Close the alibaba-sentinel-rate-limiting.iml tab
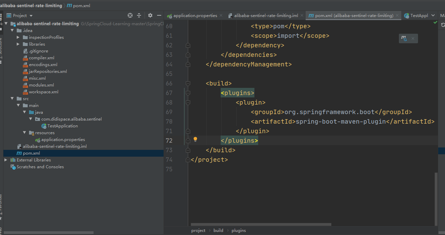The width and height of the screenshot is (445, 235). [302, 16]
